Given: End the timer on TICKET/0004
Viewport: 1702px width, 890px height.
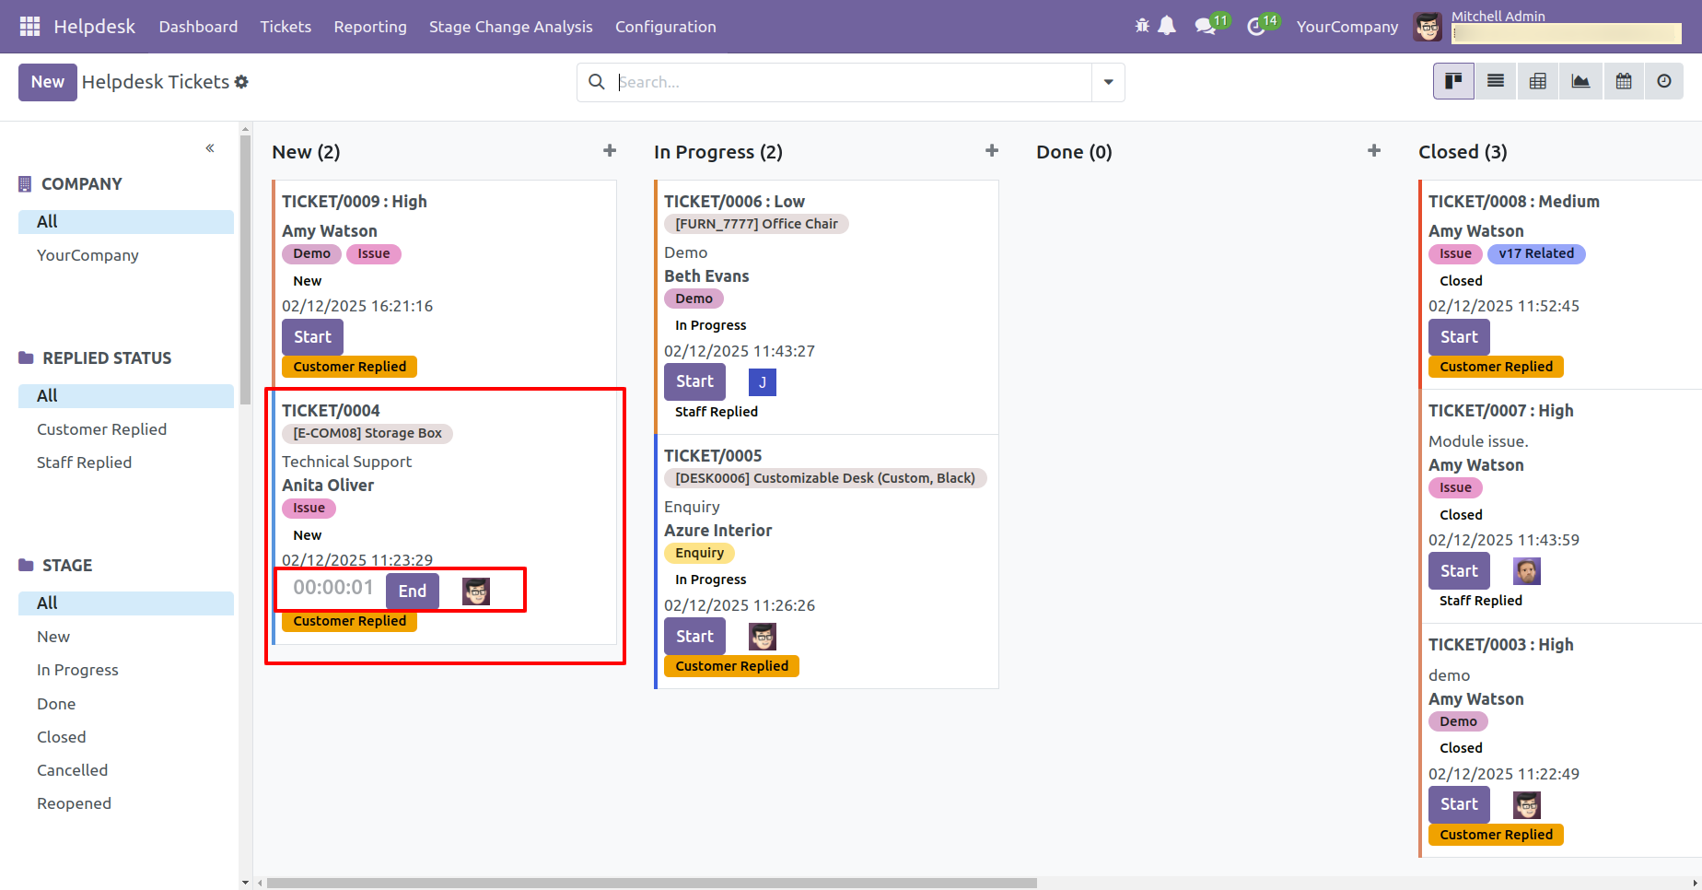Looking at the screenshot, I should coord(413,591).
